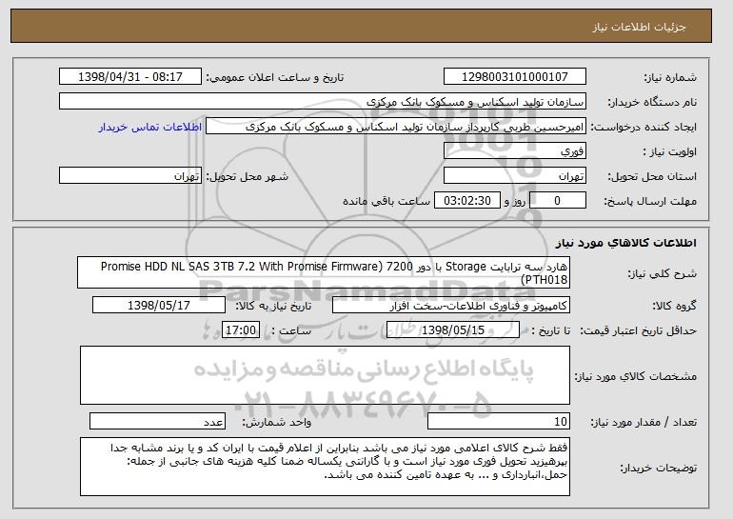Click the unit of measure field عدد
Viewport: 733px width, 519px height.
(157, 421)
